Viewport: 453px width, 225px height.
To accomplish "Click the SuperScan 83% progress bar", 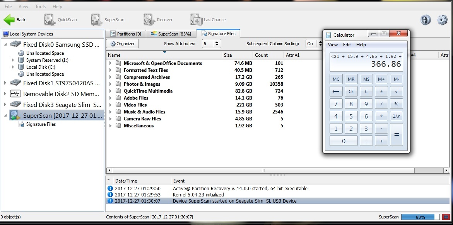I will pos(421,217).
